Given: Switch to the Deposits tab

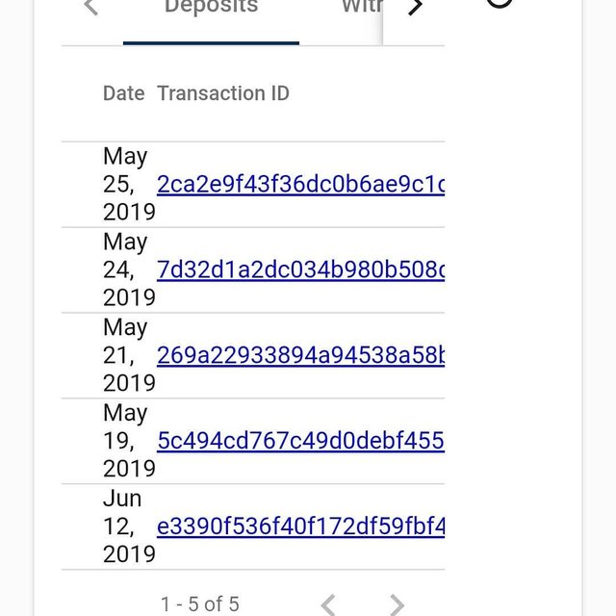Looking at the screenshot, I should point(211,8).
